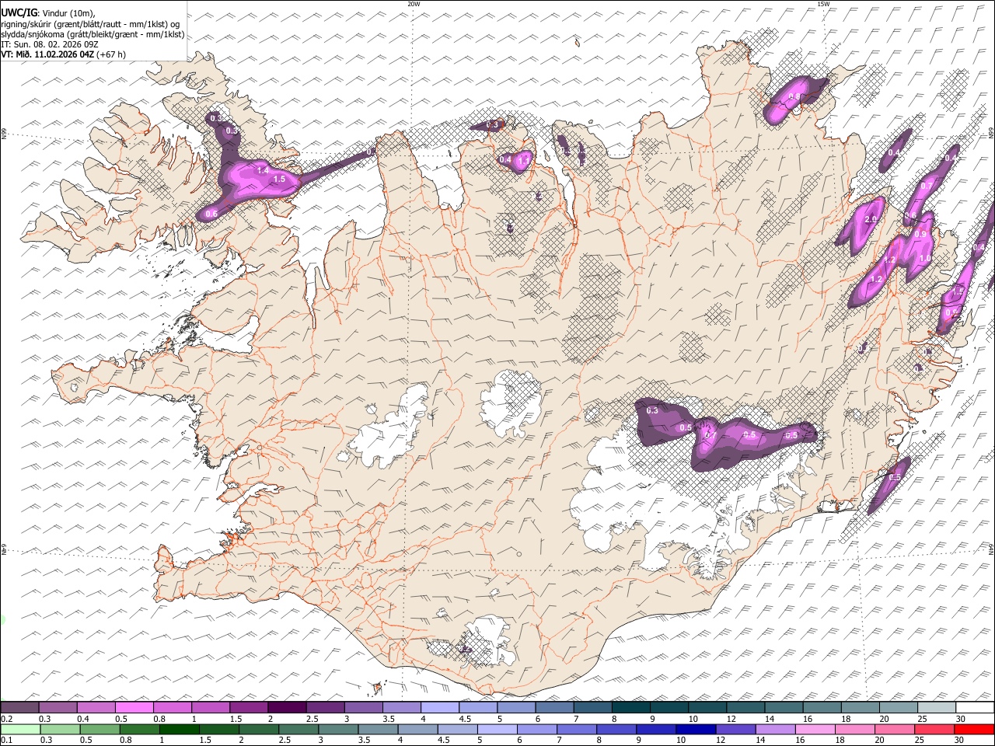This screenshot has height=746, width=995.
Task: Pick upper legend swatch between 6 and 7
Action: 554,708
